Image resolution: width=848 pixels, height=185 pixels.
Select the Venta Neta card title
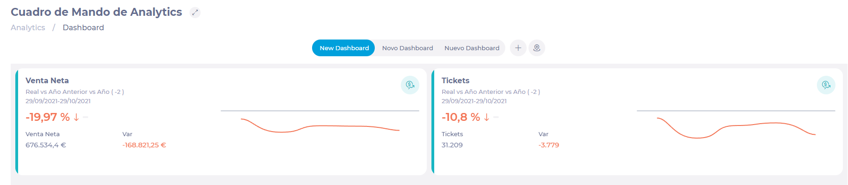point(47,80)
